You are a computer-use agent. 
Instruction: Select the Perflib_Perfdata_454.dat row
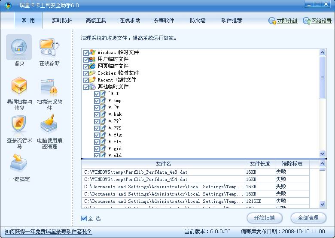195,179
